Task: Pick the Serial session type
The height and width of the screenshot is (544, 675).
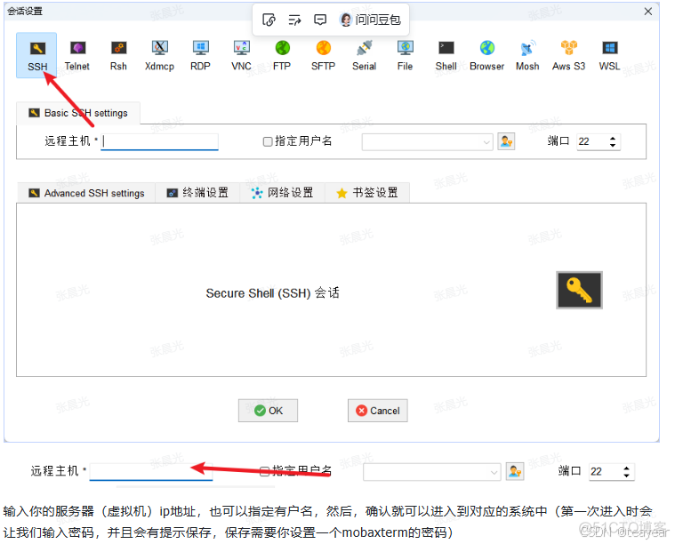Action: pyautogui.click(x=365, y=55)
